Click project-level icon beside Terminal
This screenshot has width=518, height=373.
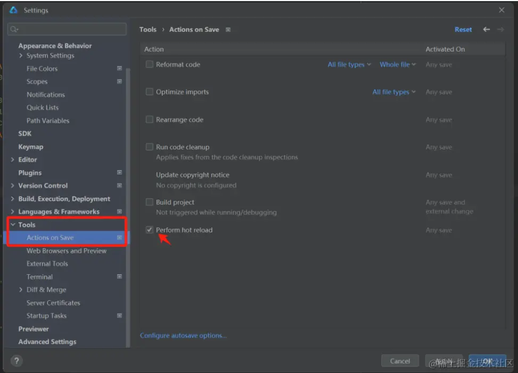coord(120,277)
